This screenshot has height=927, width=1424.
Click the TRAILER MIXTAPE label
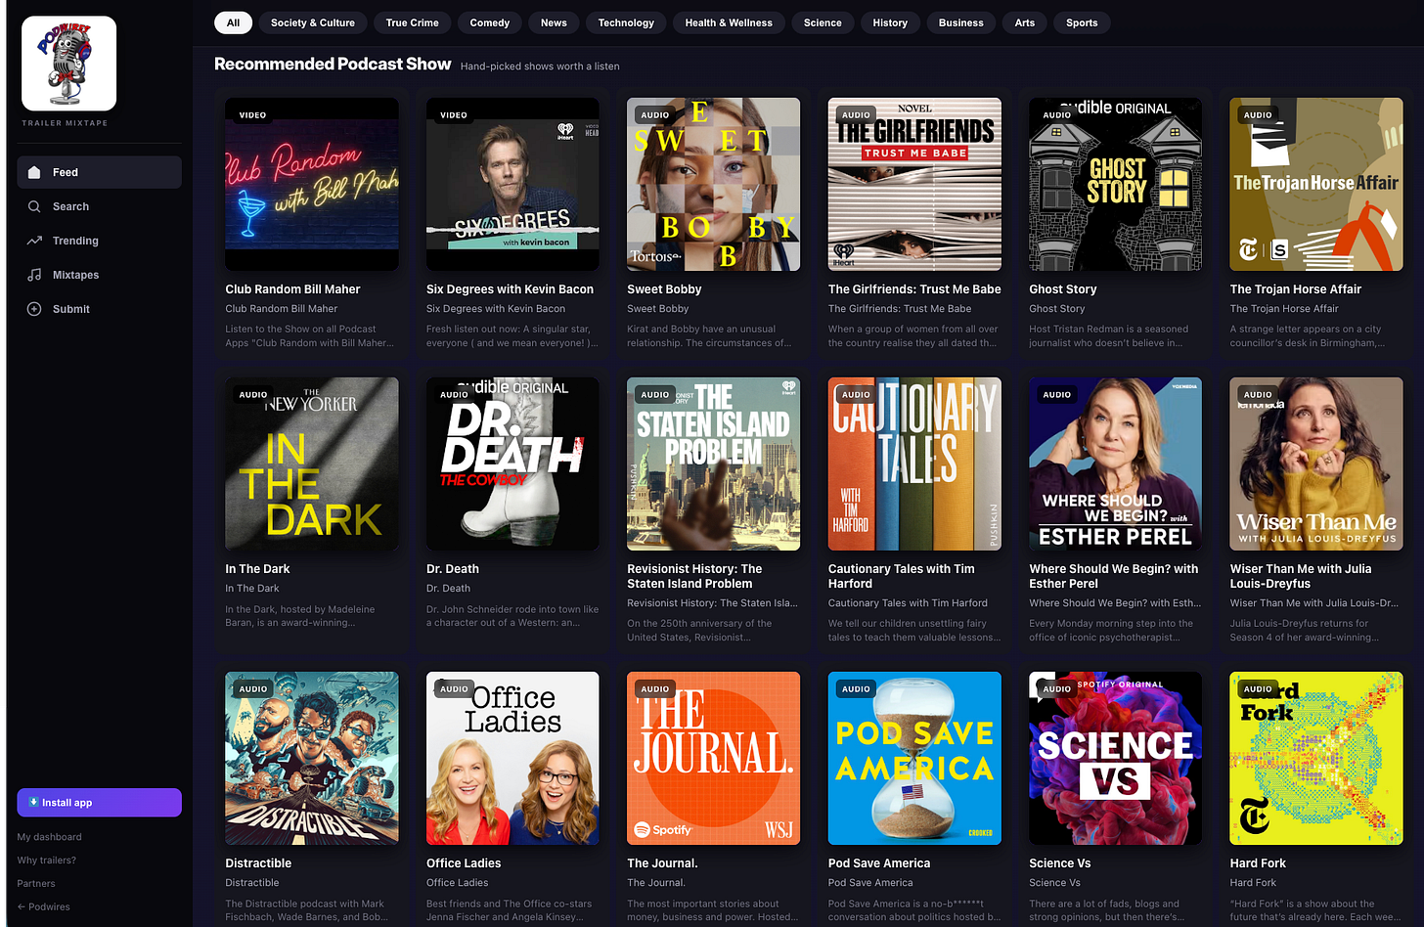point(65,123)
